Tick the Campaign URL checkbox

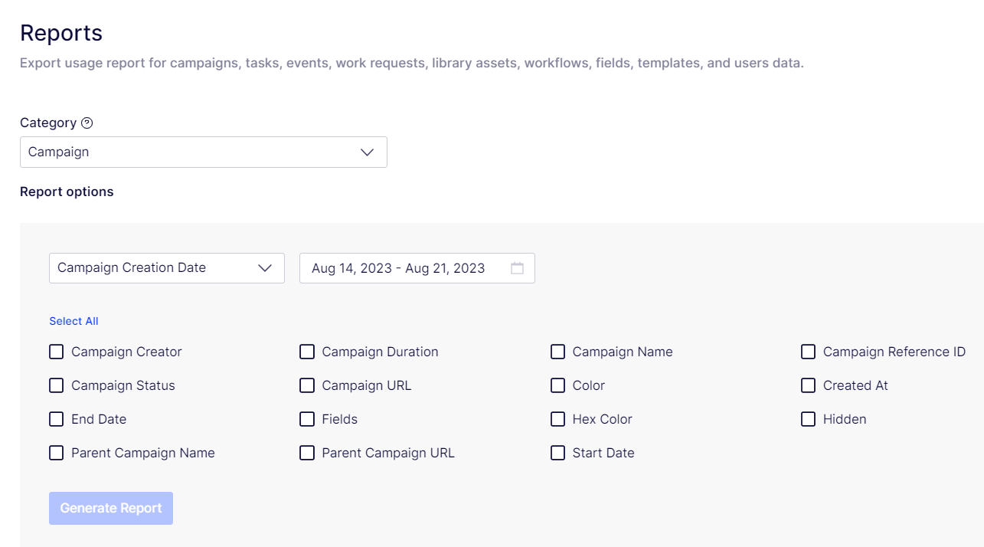tap(307, 385)
